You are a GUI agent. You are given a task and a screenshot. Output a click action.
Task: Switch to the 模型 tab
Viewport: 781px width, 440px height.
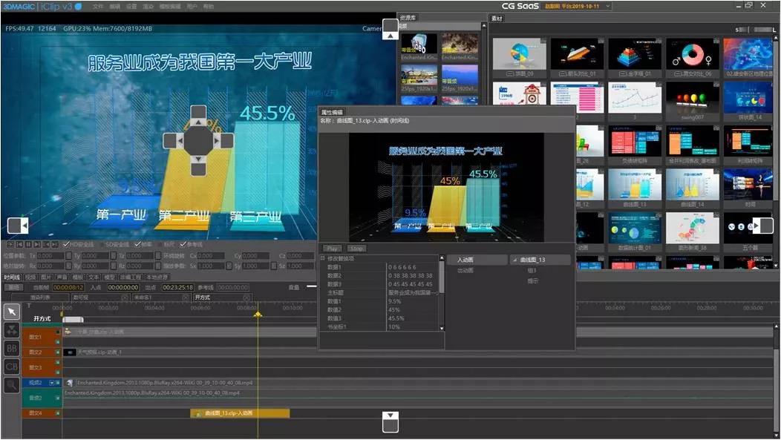pyautogui.click(x=110, y=277)
